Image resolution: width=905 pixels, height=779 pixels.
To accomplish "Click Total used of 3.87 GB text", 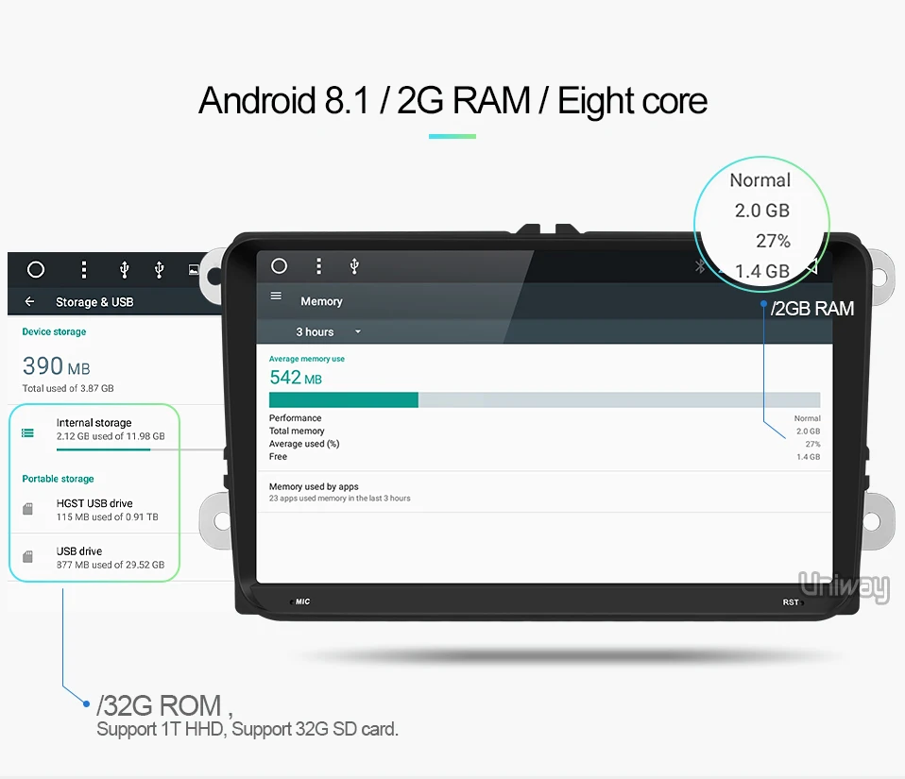I will [x=68, y=388].
